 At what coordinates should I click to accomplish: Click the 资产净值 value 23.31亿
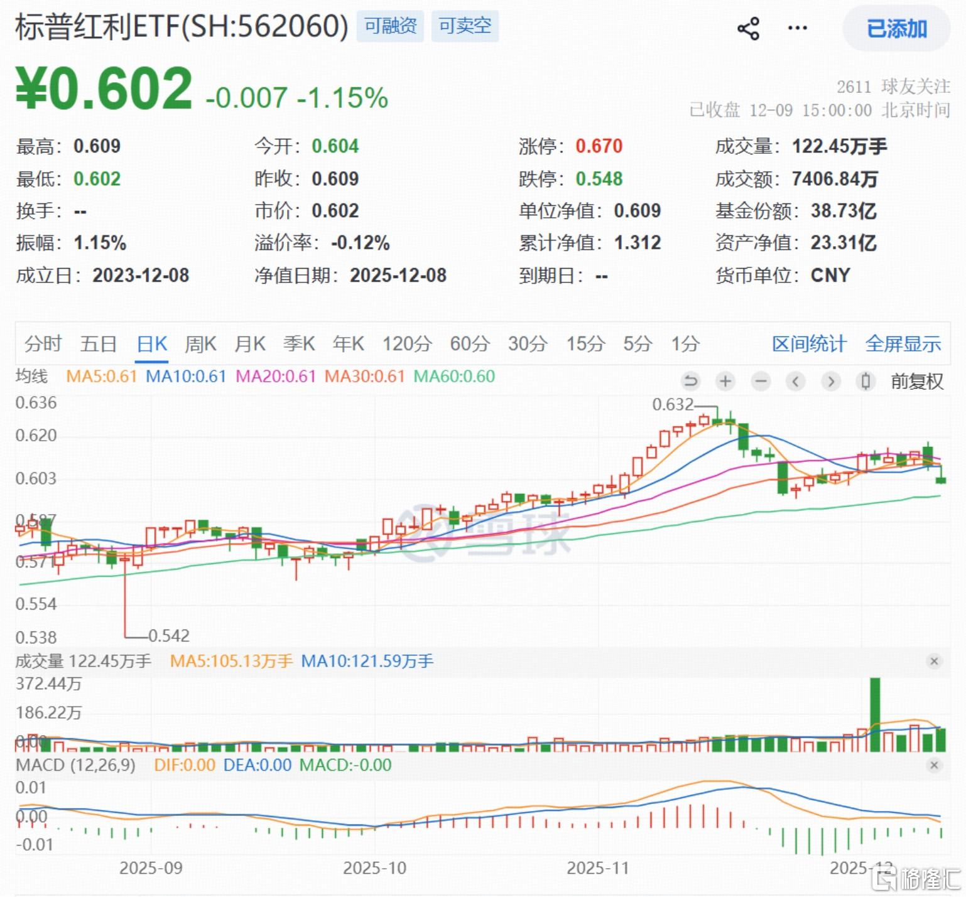point(844,243)
